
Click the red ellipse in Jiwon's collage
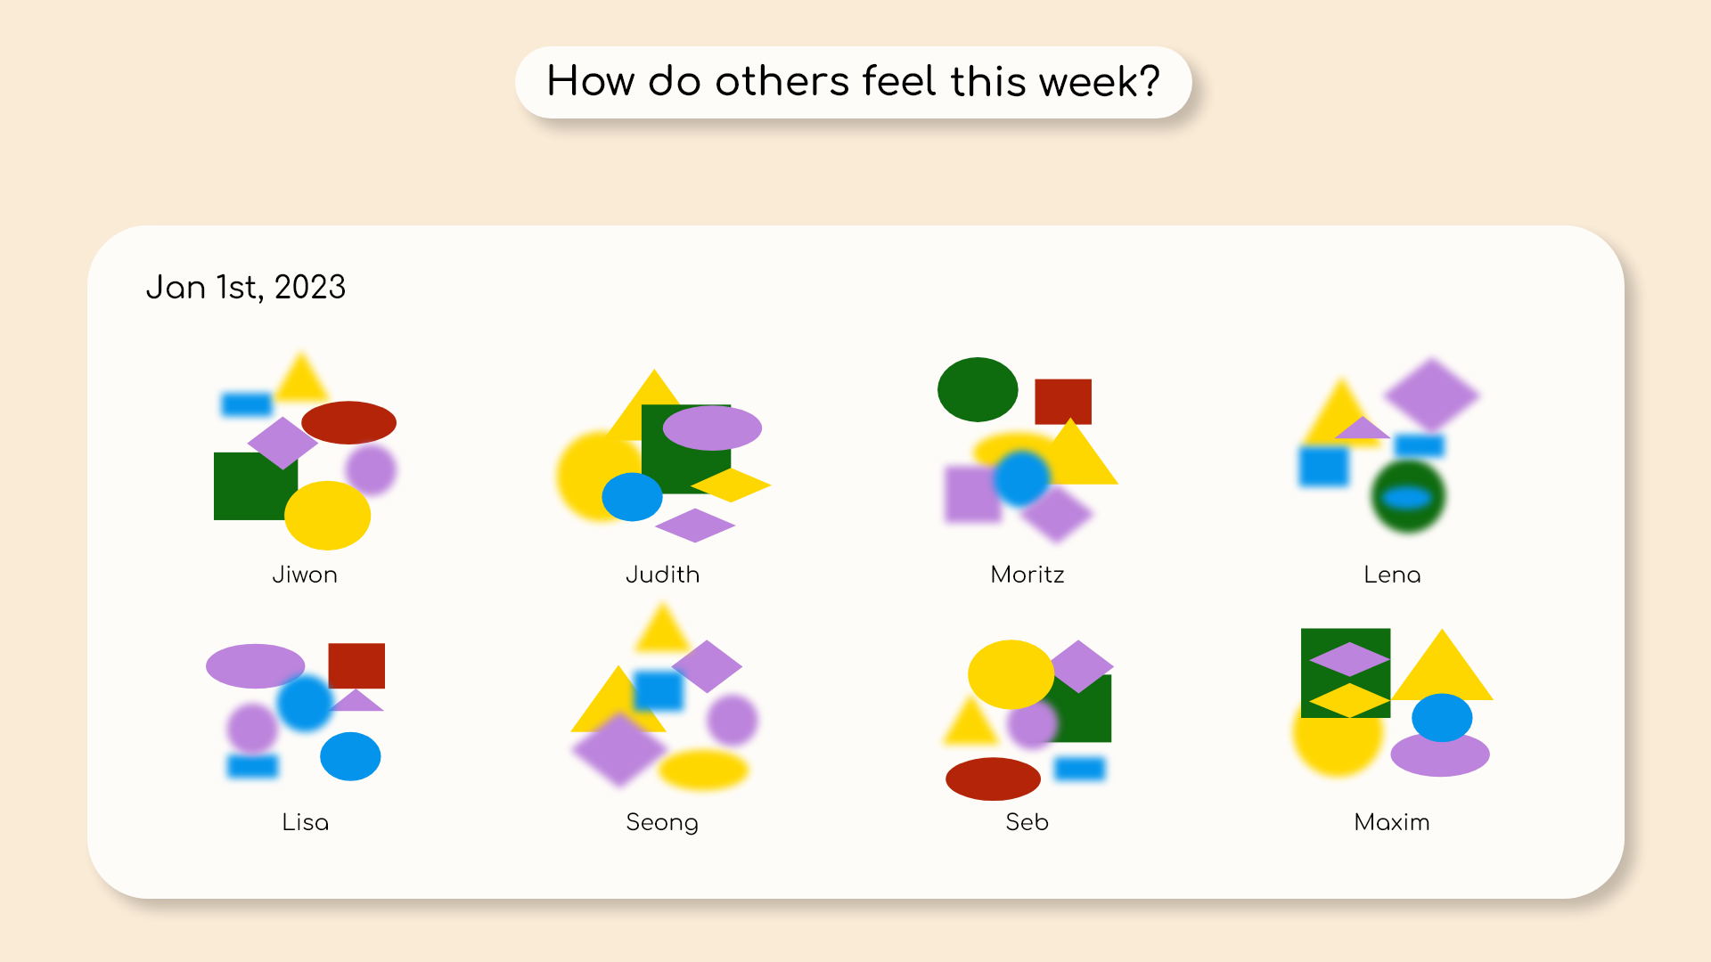[x=348, y=422]
